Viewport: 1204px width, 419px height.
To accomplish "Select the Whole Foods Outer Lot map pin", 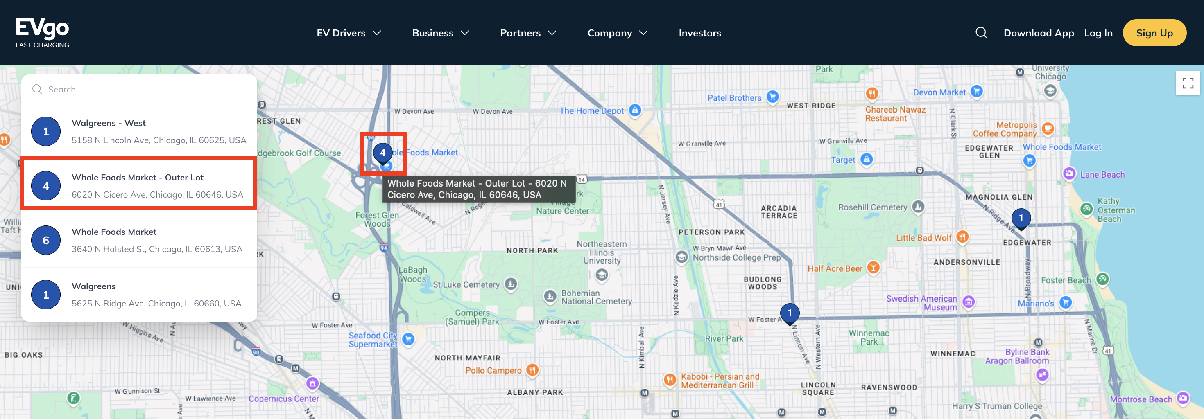I will (383, 153).
